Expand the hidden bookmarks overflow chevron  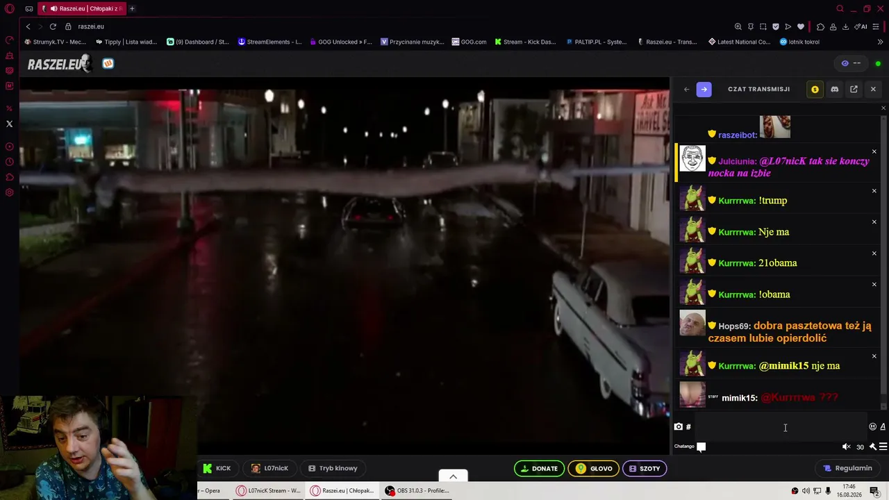point(881,42)
